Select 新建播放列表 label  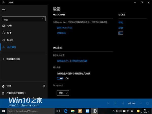click(13, 59)
